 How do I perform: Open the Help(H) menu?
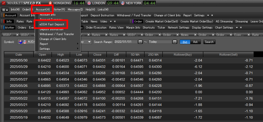pyautogui.click(x=90, y=9)
